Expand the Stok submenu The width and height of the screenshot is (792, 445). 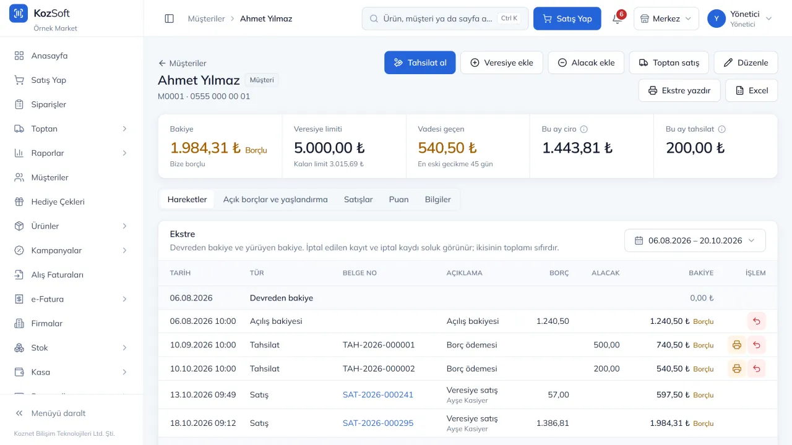tap(124, 348)
